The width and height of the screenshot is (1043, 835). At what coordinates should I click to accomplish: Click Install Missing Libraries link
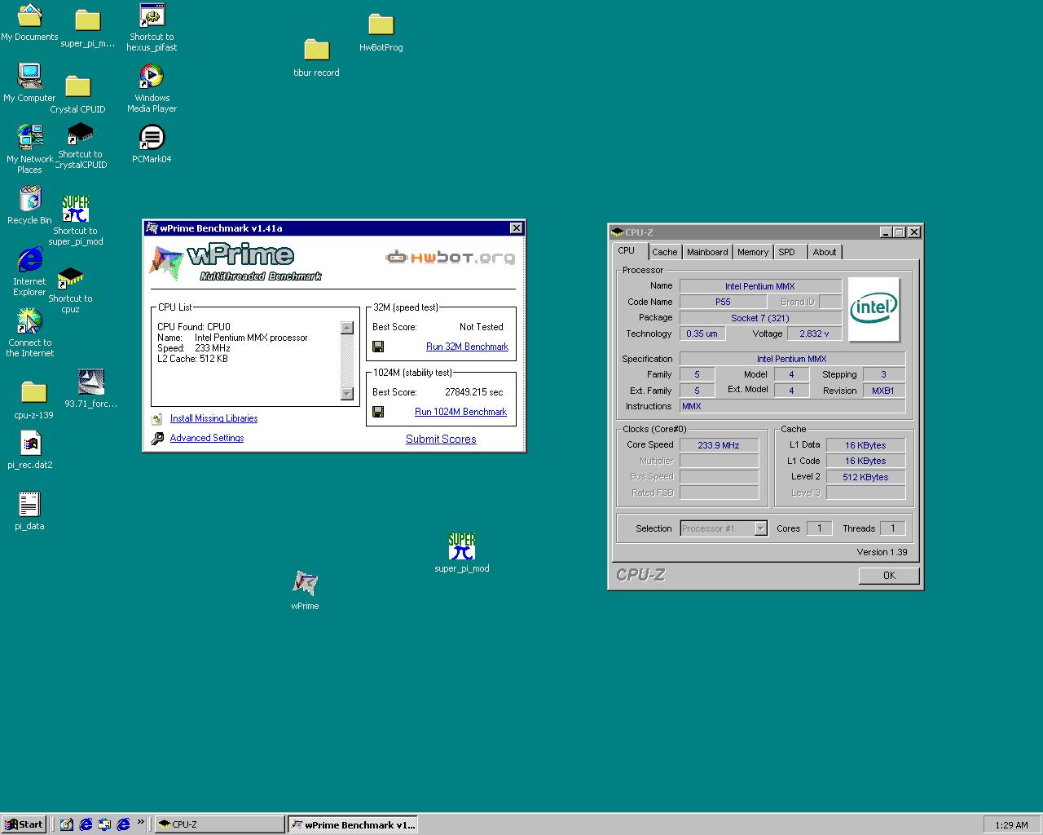[x=213, y=418]
